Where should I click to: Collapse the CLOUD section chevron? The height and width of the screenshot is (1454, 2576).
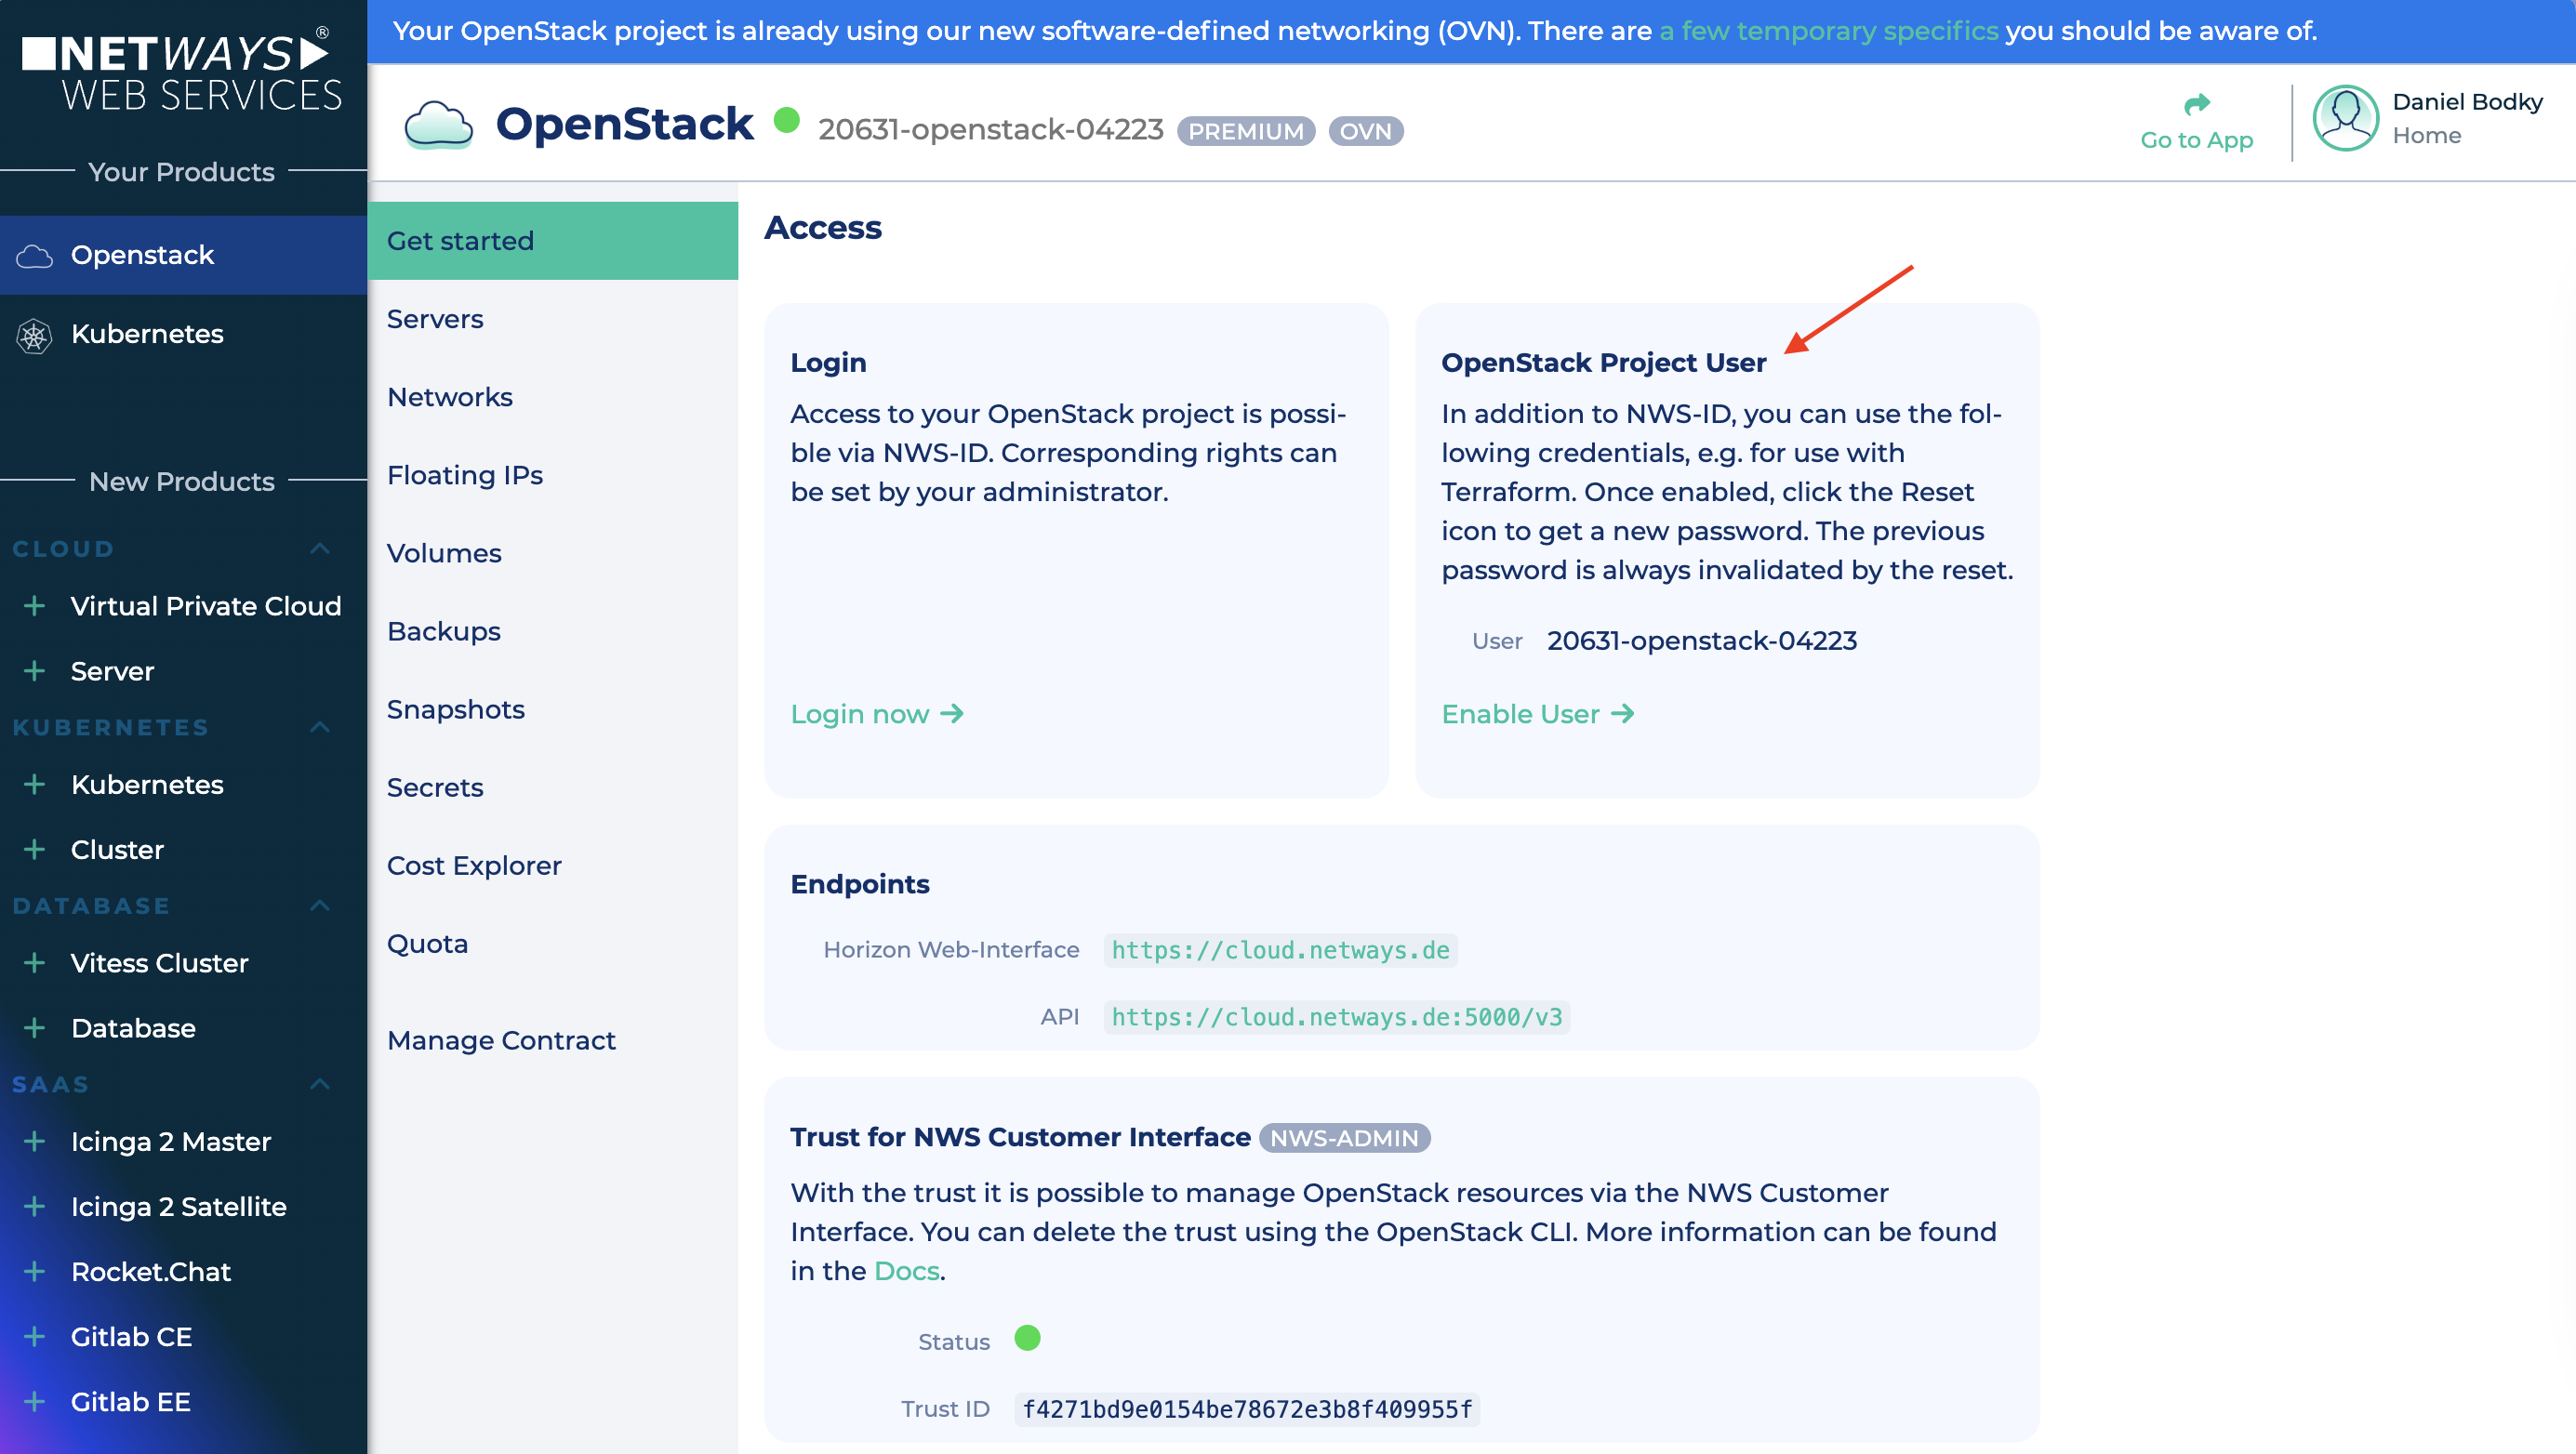(x=320, y=549)
